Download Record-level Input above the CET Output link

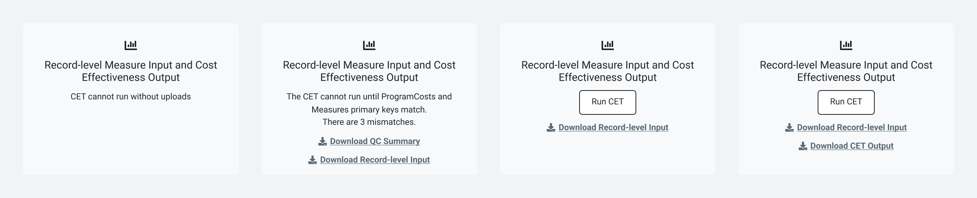(852, 128)
